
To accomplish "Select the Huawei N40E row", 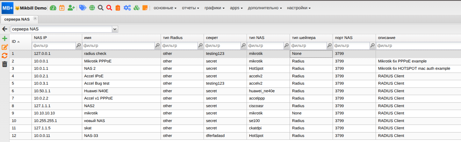I will coord(96,91).
